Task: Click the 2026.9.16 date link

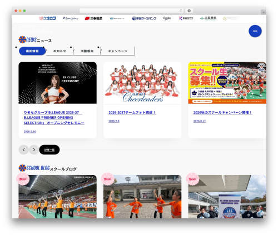Action: point(30,132)
